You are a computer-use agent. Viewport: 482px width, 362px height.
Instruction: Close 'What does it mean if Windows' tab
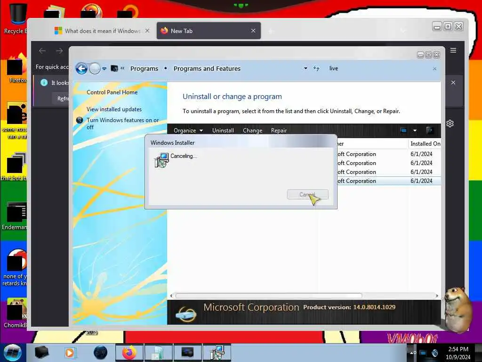[x=147, y=31]
